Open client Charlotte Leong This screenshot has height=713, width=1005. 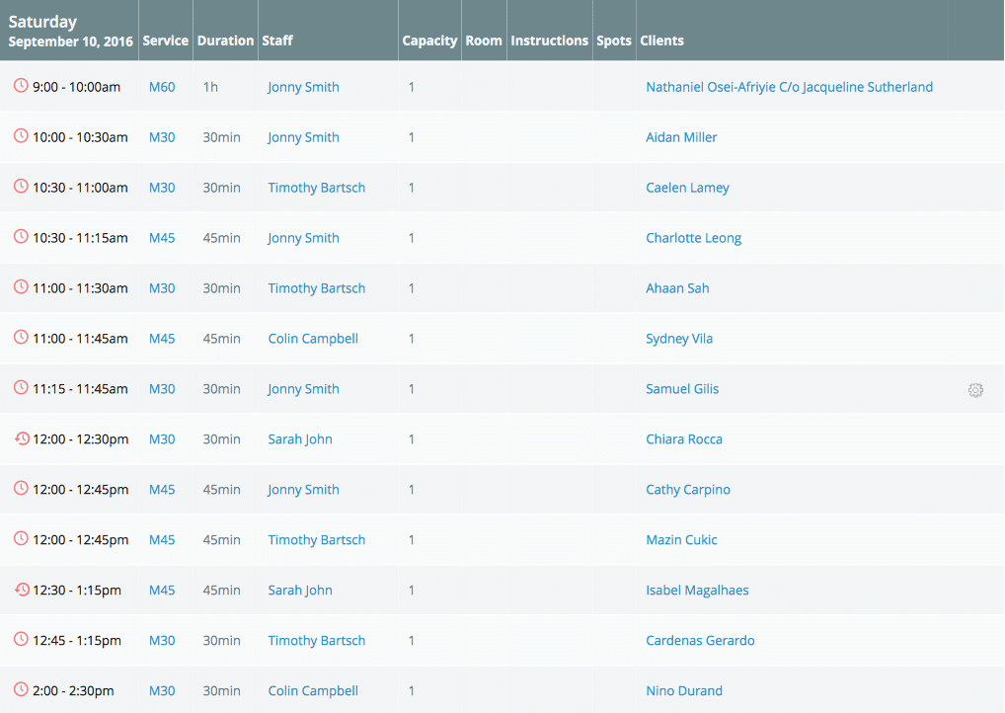(693, 238)
